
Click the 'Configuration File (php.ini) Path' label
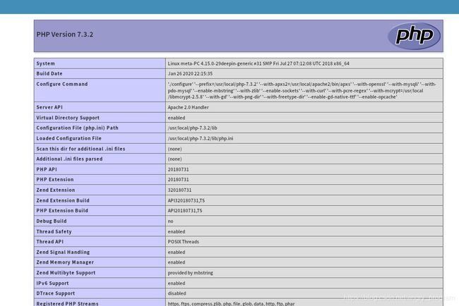pyautogui.click(x=77, y=128)
